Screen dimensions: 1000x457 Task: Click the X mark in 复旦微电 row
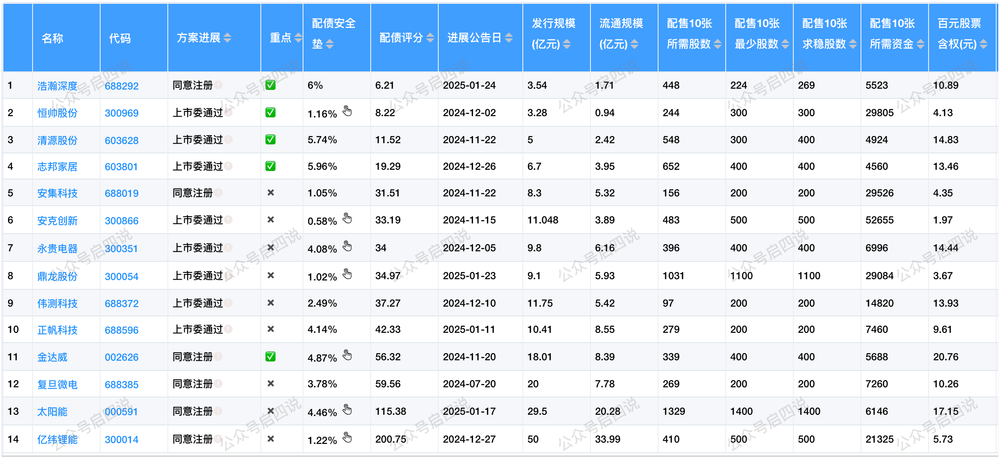[x=271, y=384]
